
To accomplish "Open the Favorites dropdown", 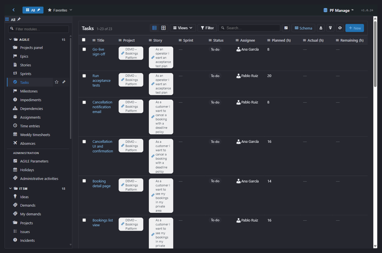I will (60, 10).
